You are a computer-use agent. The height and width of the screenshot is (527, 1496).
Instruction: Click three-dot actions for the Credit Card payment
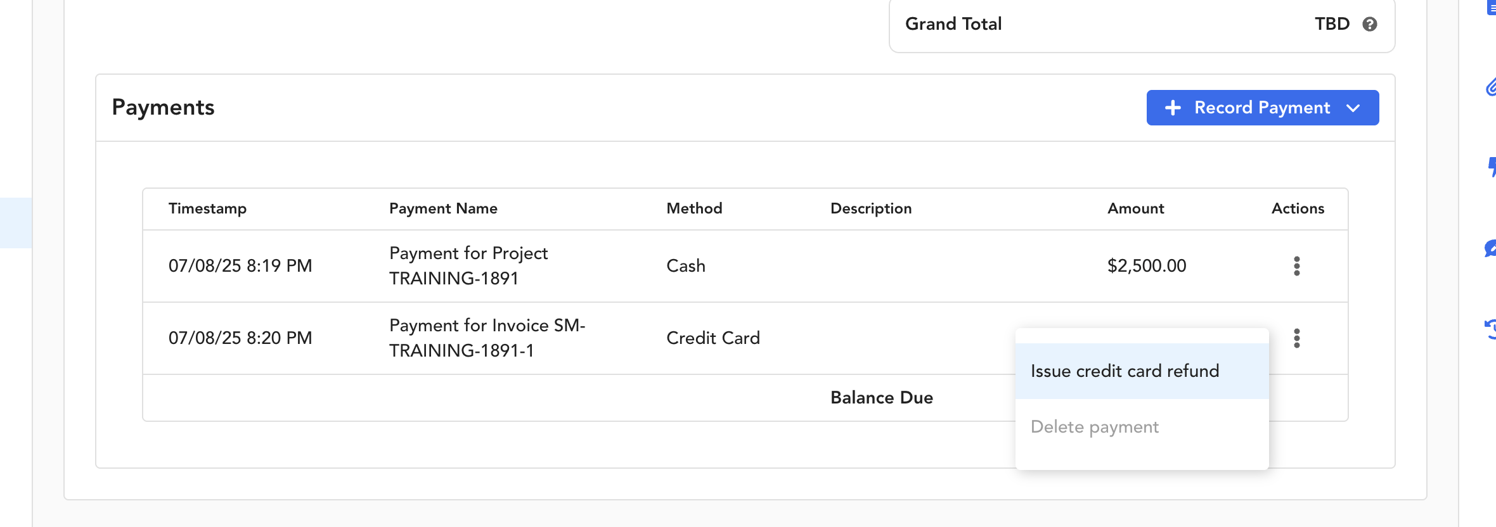(1297, 338)
